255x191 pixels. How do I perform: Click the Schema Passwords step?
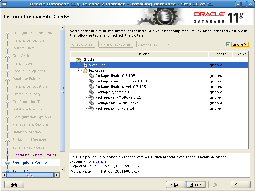coord(28,147)
